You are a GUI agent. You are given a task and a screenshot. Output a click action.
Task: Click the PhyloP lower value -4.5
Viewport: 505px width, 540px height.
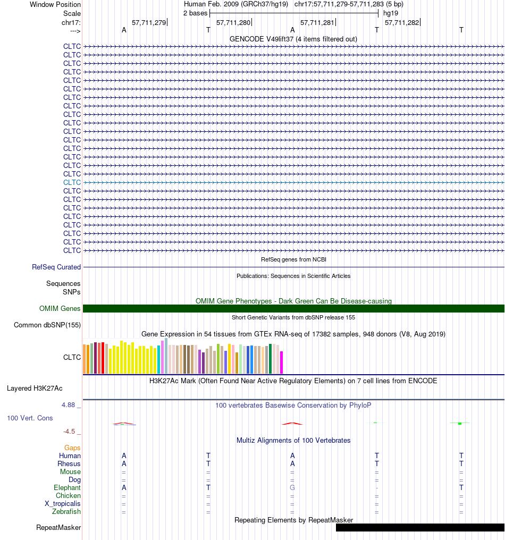69,431
